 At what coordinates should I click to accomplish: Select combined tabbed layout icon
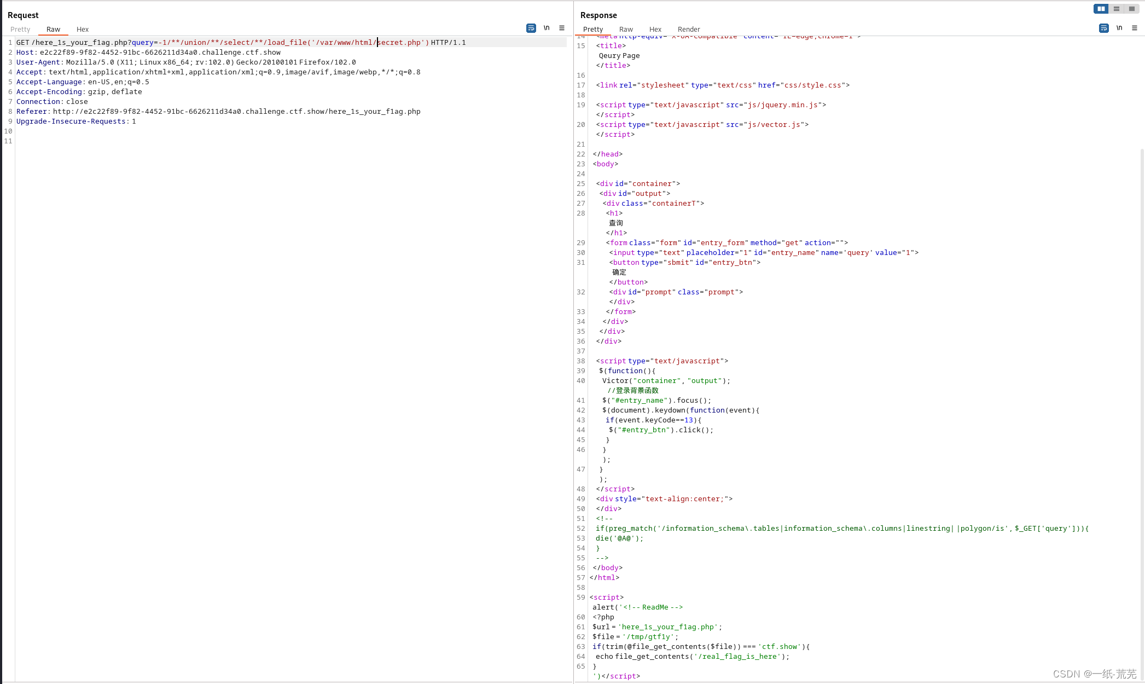coord(1131,9)
